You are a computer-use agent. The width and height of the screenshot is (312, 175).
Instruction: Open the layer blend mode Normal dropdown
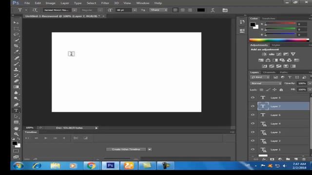tap(266, 83)
